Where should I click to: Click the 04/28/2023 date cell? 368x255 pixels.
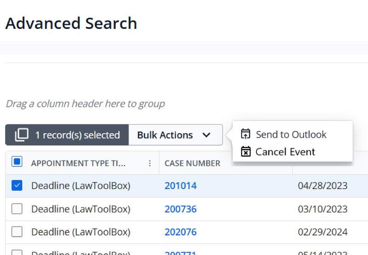pyautogui.click(x=322, y=186)
